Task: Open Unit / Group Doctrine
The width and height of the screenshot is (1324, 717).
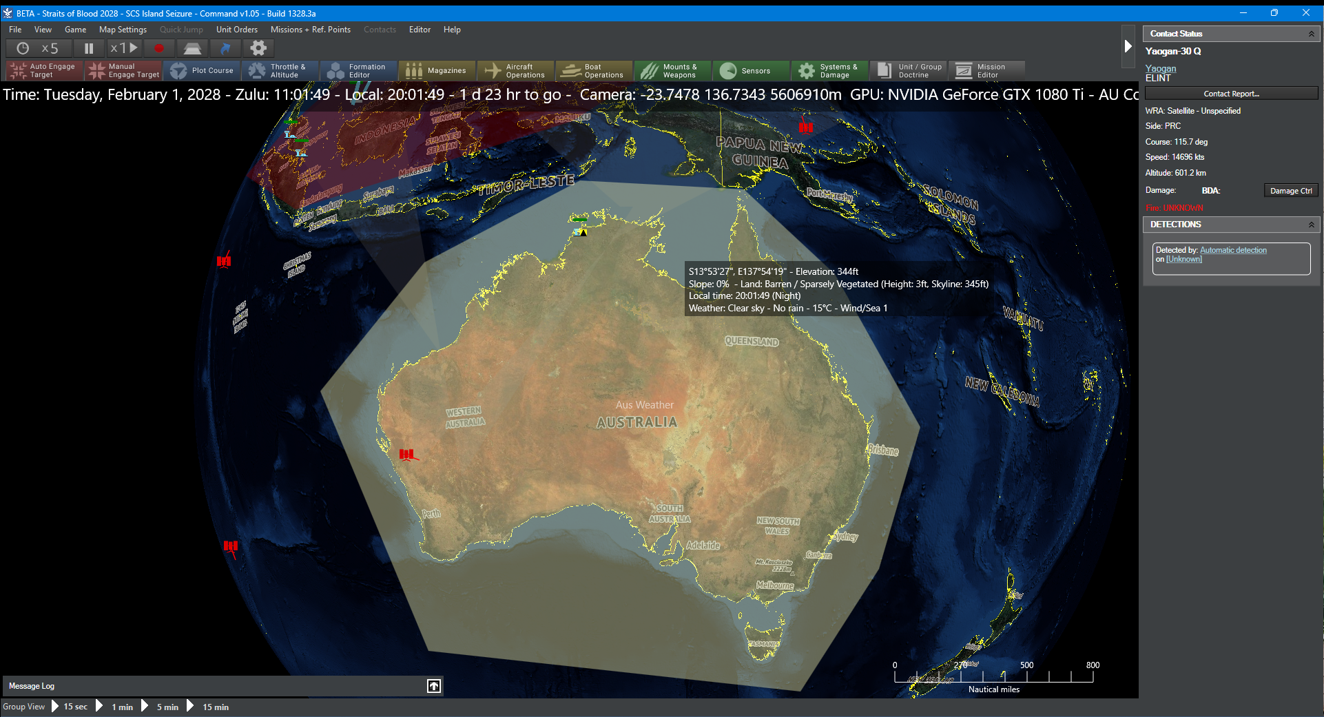Action: click(909, 70)
